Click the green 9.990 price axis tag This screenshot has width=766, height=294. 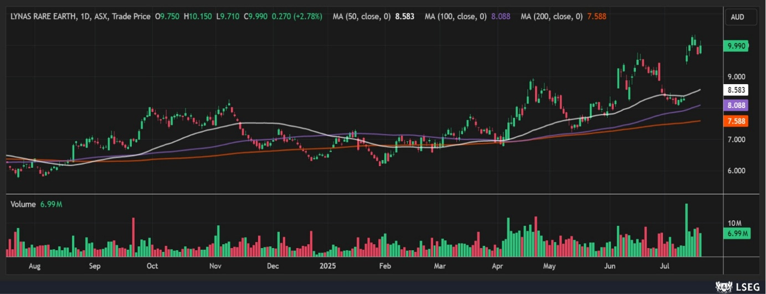point(737,47)
